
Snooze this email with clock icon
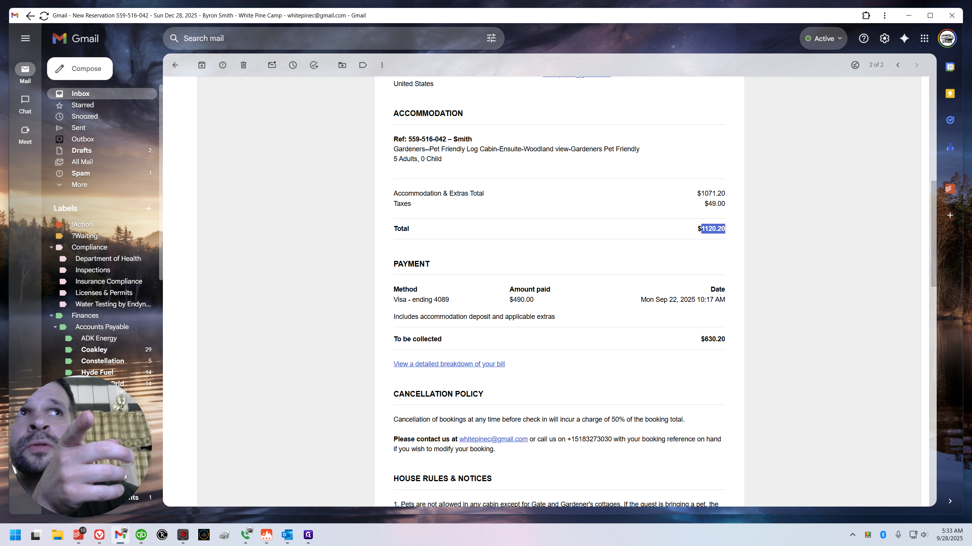point(293,65)
